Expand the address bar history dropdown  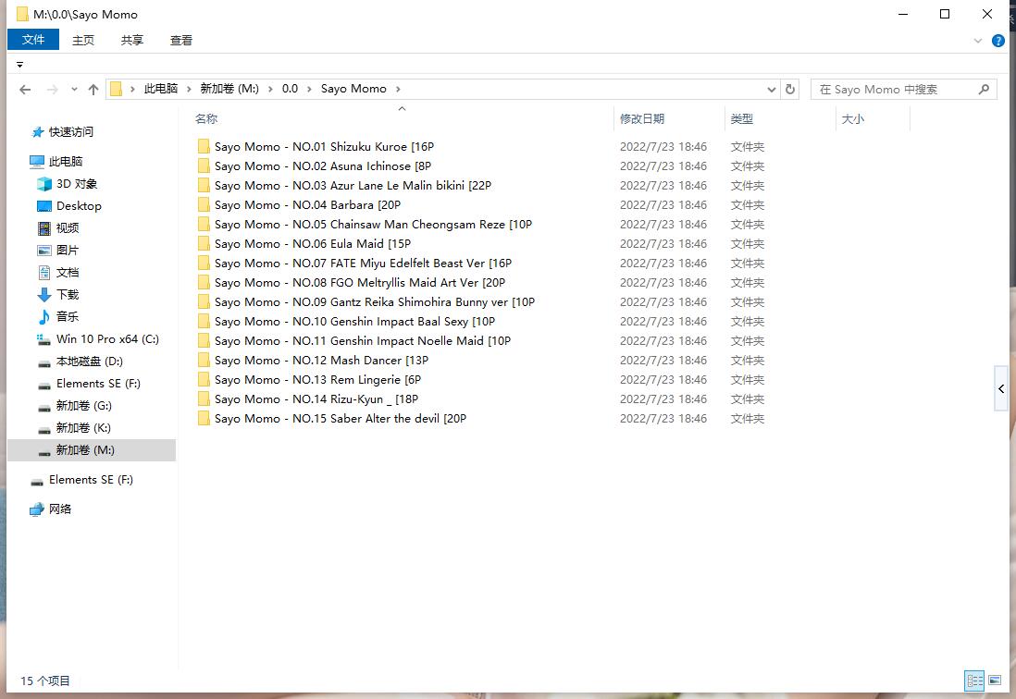click(x=771, y=90)
